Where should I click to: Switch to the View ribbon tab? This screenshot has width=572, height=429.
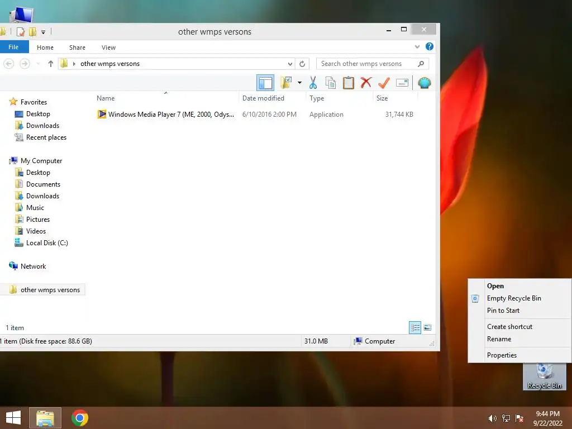click(x=109, y=47)
